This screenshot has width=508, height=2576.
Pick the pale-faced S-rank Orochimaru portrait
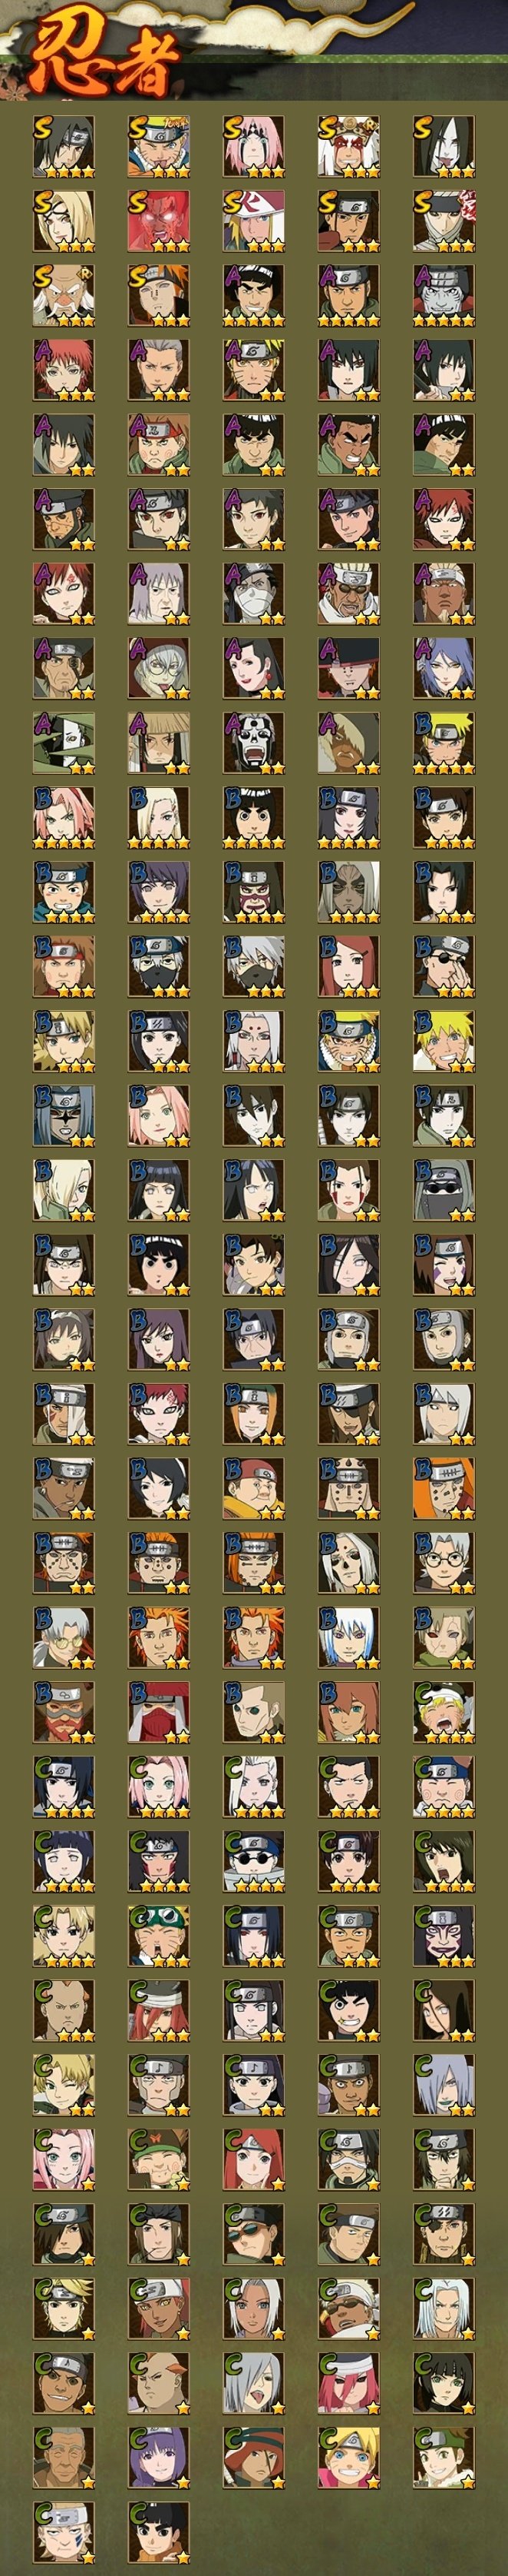(x=444, y=147)
